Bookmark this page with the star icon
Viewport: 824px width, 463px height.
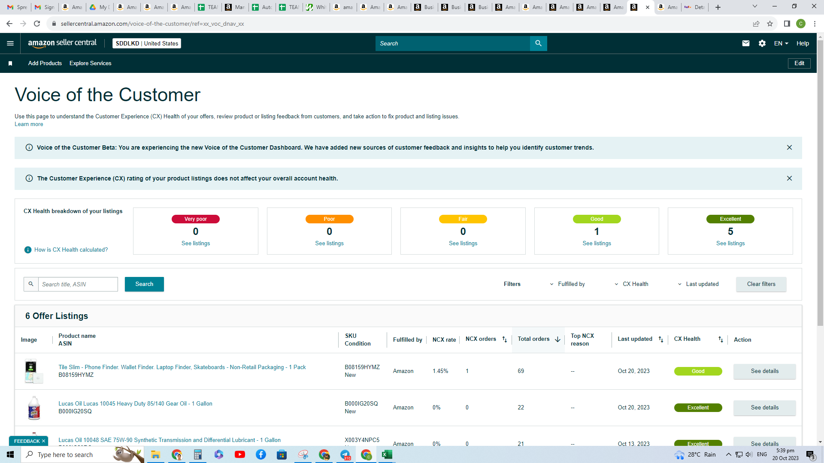tap(770, 24)
